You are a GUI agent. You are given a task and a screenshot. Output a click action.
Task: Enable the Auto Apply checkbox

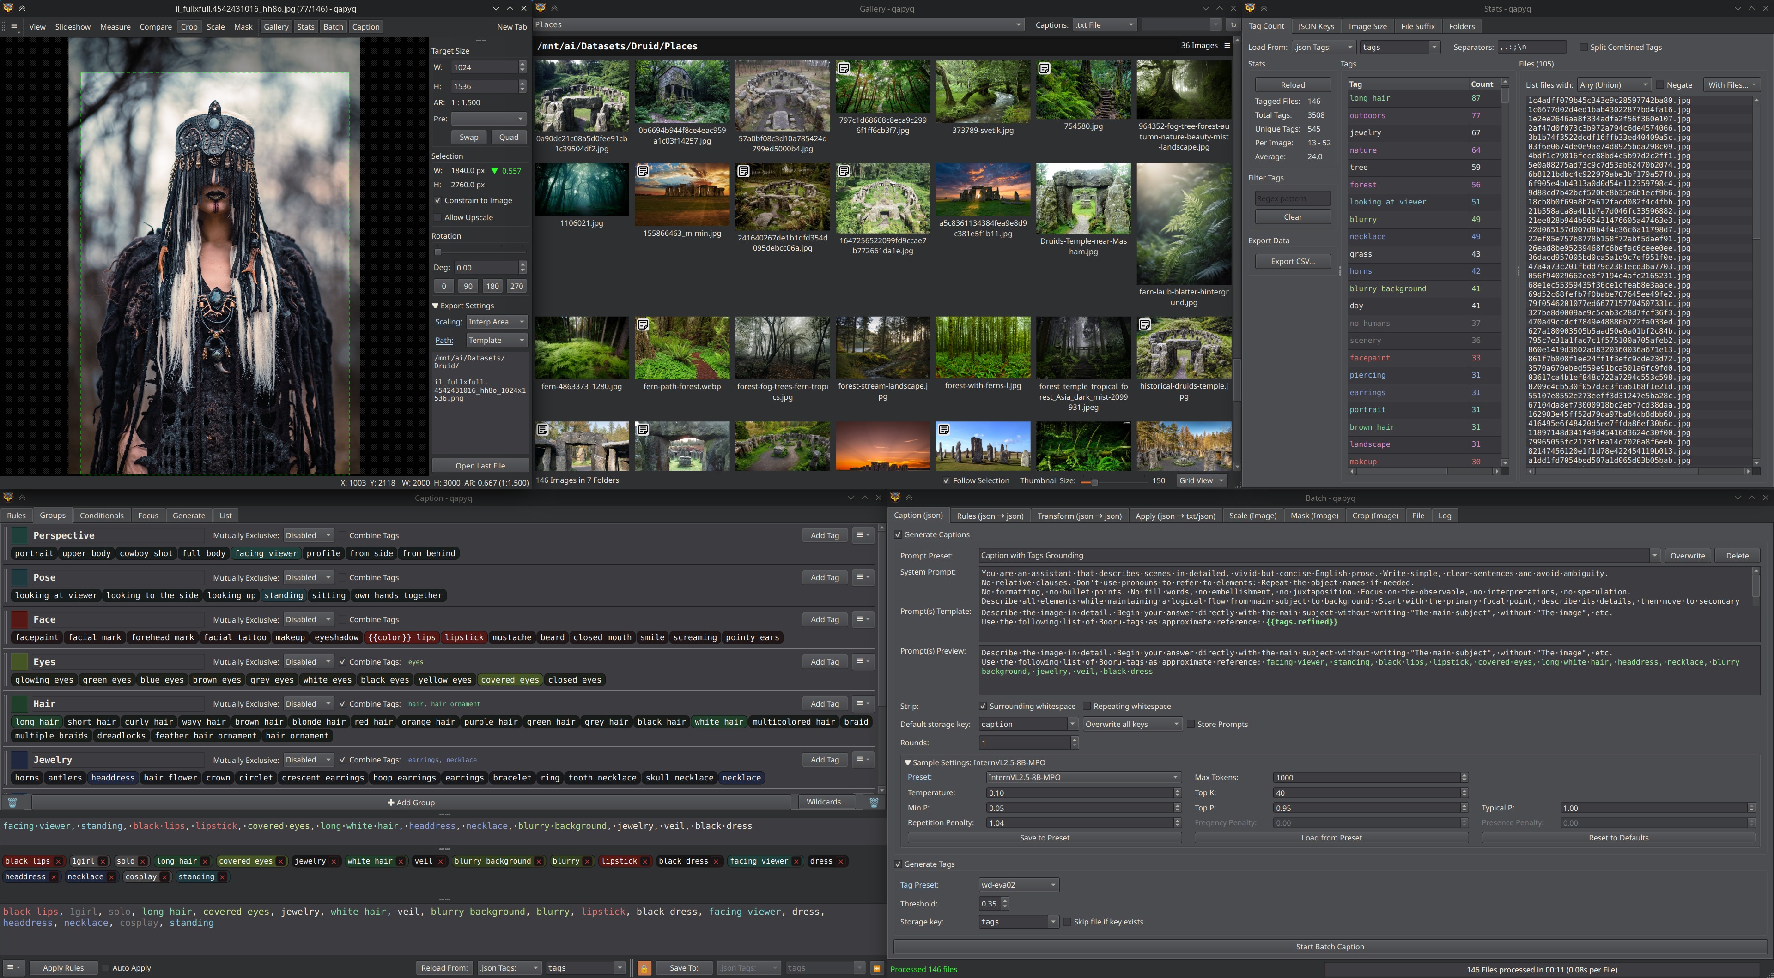pos(106,968)
